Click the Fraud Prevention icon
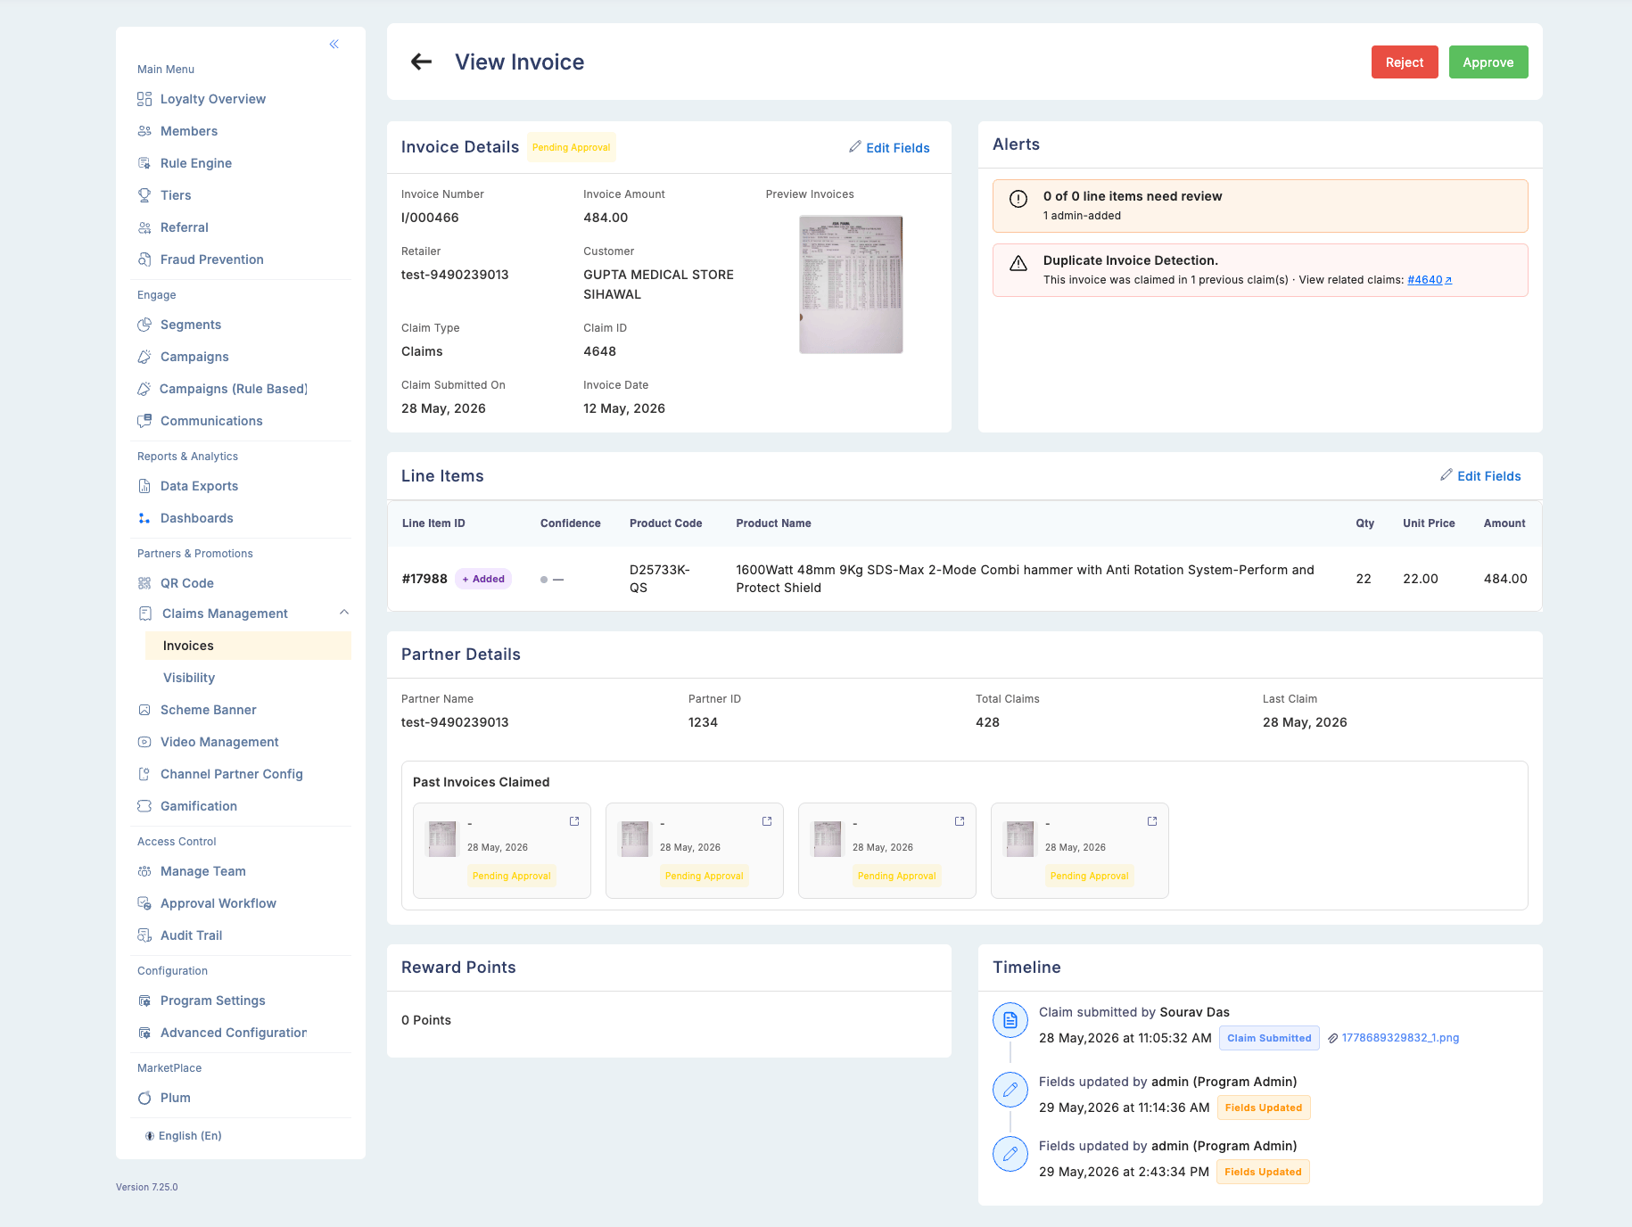The width and height of the screenshot is (1632, 1227). coord(144,259)
